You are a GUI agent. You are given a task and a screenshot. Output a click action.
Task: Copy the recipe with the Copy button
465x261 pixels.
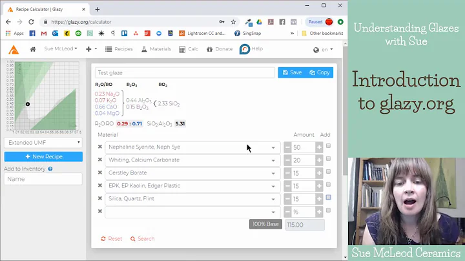pos(320,72)
